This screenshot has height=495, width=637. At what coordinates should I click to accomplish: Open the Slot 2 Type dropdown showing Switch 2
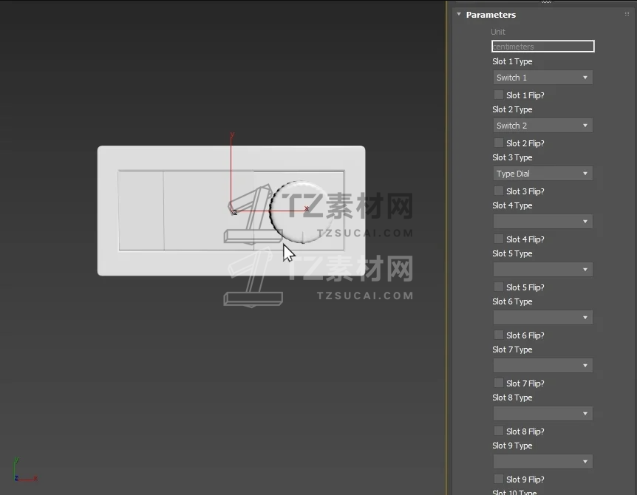coord(542,126)
